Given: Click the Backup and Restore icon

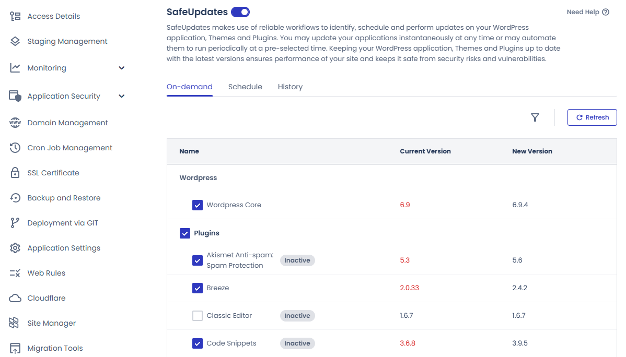Looking at the screenshot, I should 15,198.
